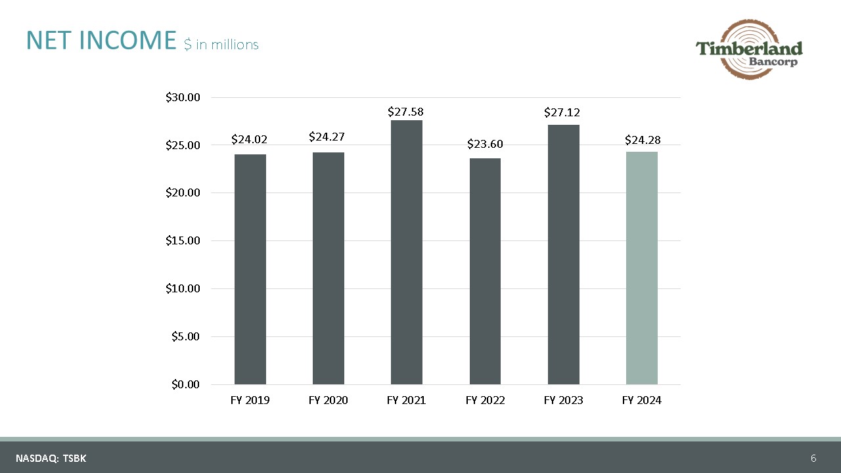841x473 pixels.
Task: Click the $30.00 y-axis label
Action: [183, 97]
